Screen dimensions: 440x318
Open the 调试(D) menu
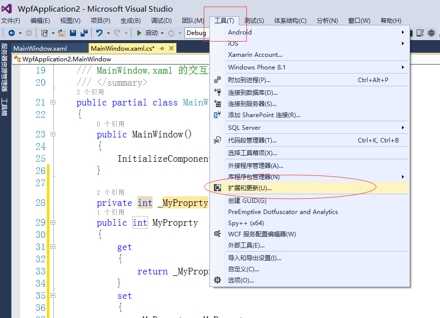click(161, 21)
